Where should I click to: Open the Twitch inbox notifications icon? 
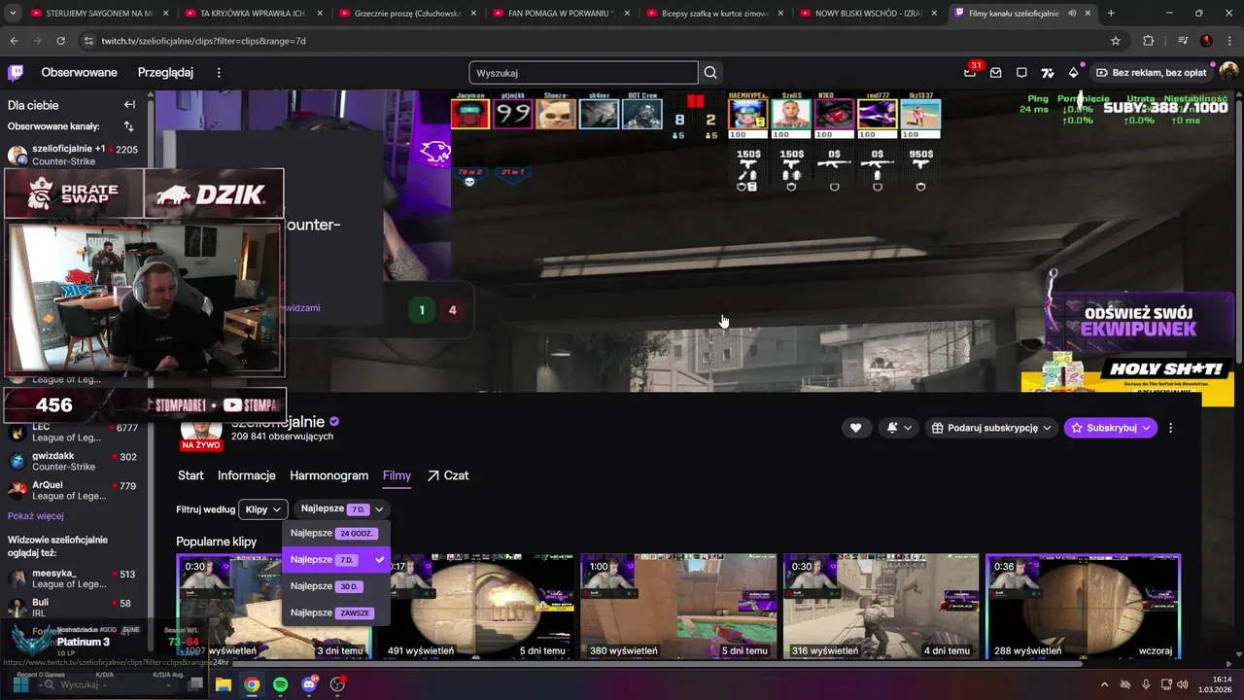(996, 73)
